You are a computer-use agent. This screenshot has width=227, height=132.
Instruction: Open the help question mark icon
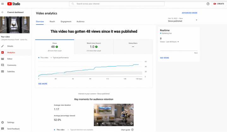click(208, 4)
